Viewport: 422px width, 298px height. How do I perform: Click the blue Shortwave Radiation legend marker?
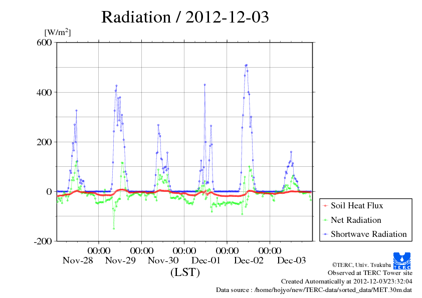point(325,234)
